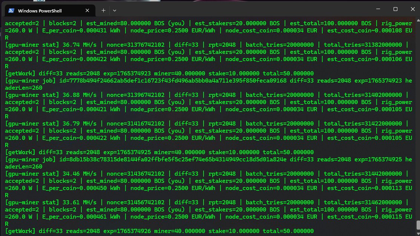Click the scrollbar thumb near bottom

click(418, 224)
